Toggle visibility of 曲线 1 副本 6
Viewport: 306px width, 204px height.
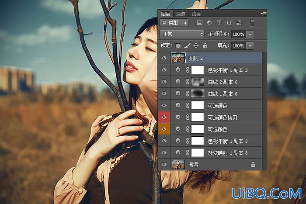coord(164,93)
